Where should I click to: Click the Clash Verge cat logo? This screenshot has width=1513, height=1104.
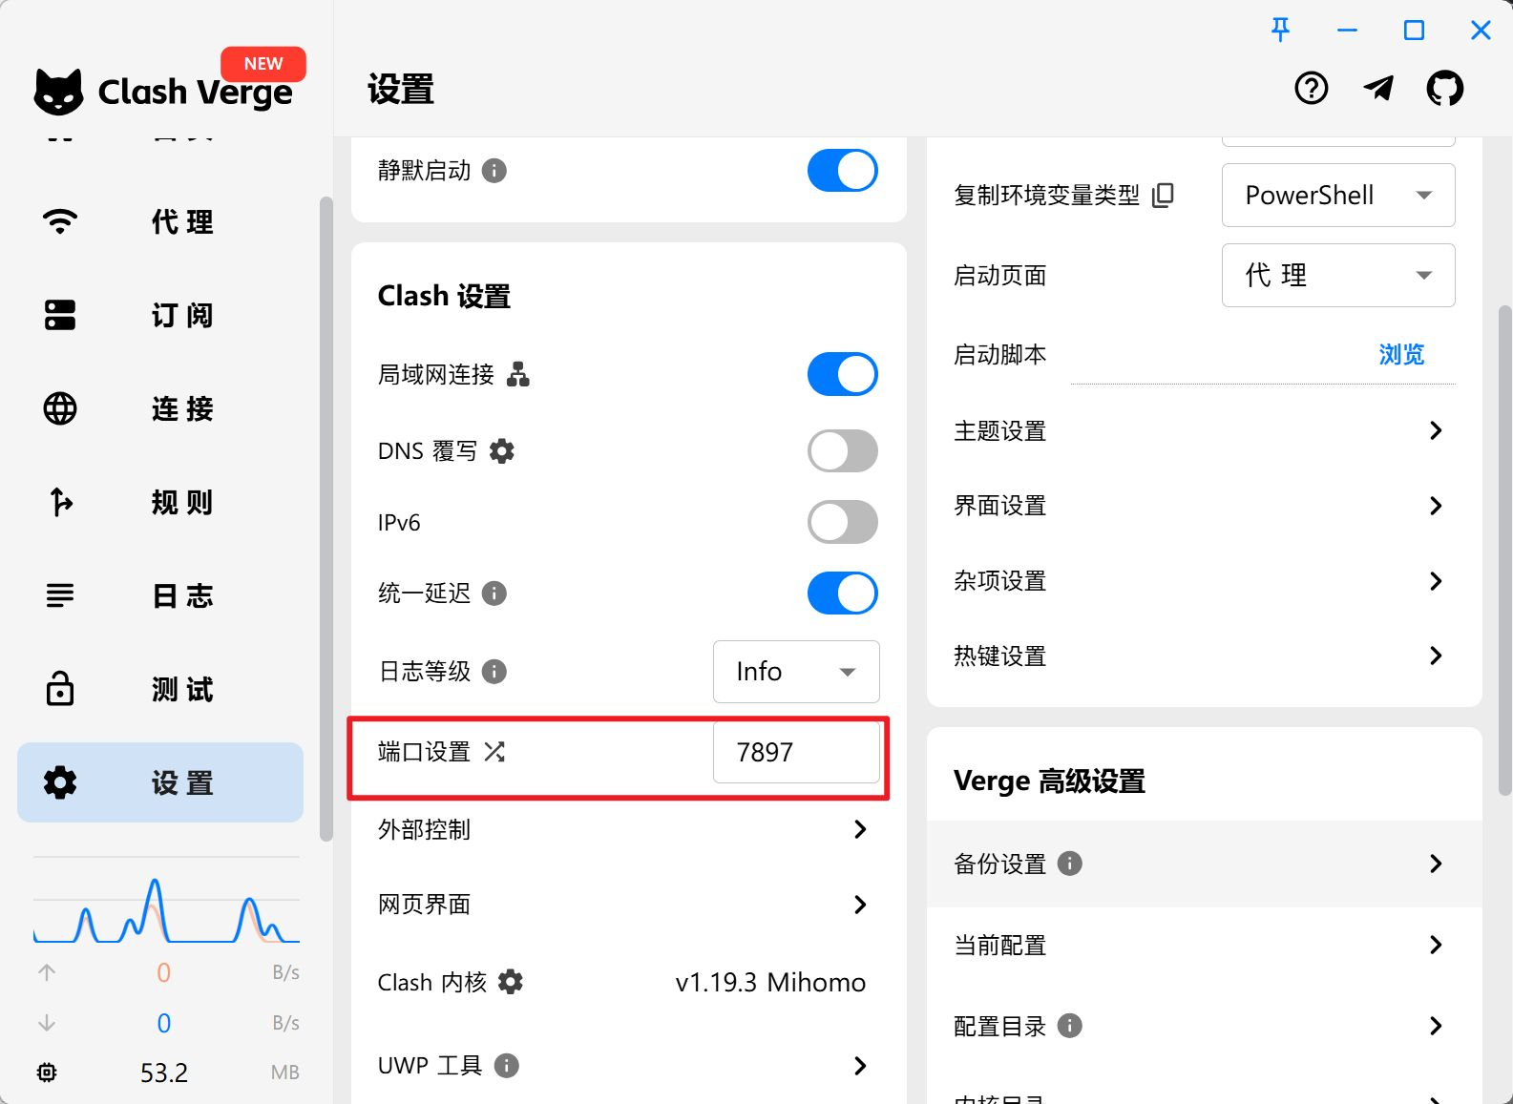pyautogui.click(x=58, y=93)
